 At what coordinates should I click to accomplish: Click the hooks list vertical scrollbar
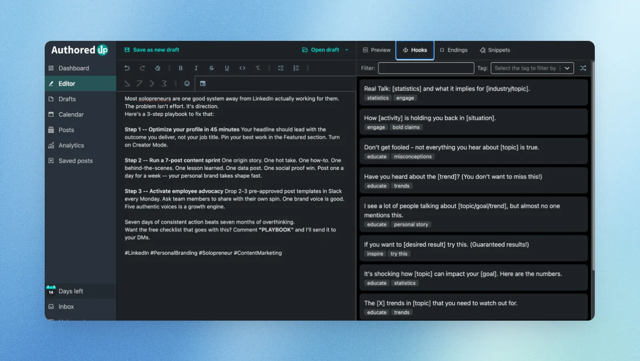pos(593,166)
